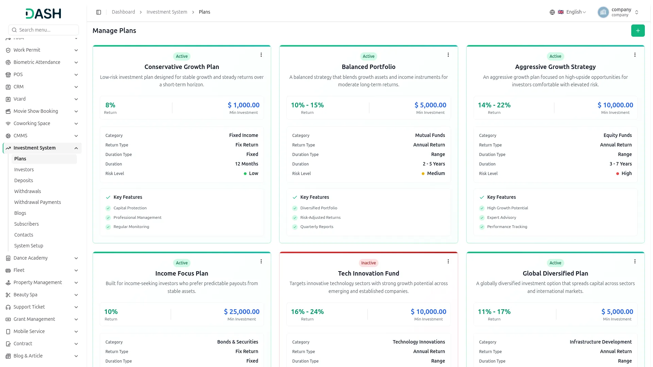Click the Grant Management sidebar icon
The image size is (653, 367).
pos(8,319)
